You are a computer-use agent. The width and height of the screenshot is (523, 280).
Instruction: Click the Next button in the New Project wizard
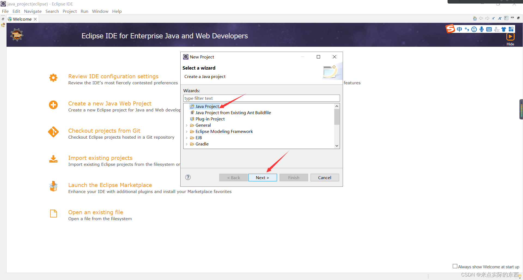(x=262, y=177)
